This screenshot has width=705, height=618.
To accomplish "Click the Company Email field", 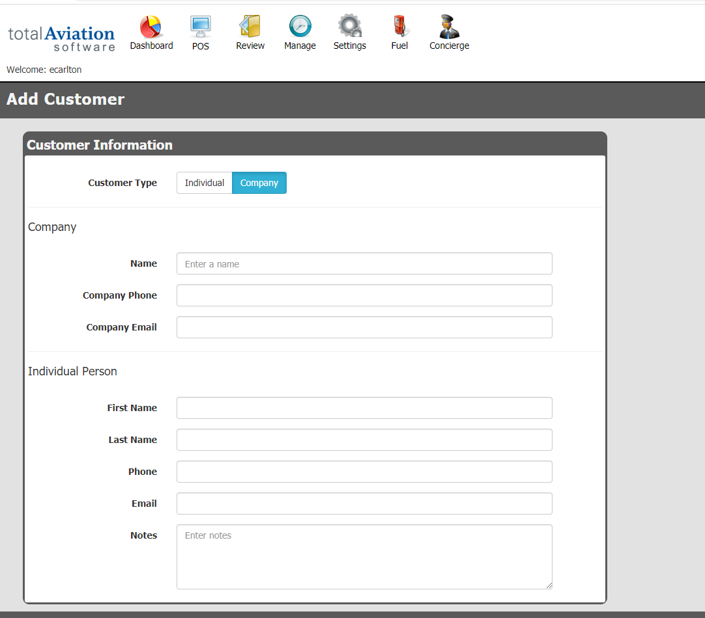I will [x=364, y=327].
